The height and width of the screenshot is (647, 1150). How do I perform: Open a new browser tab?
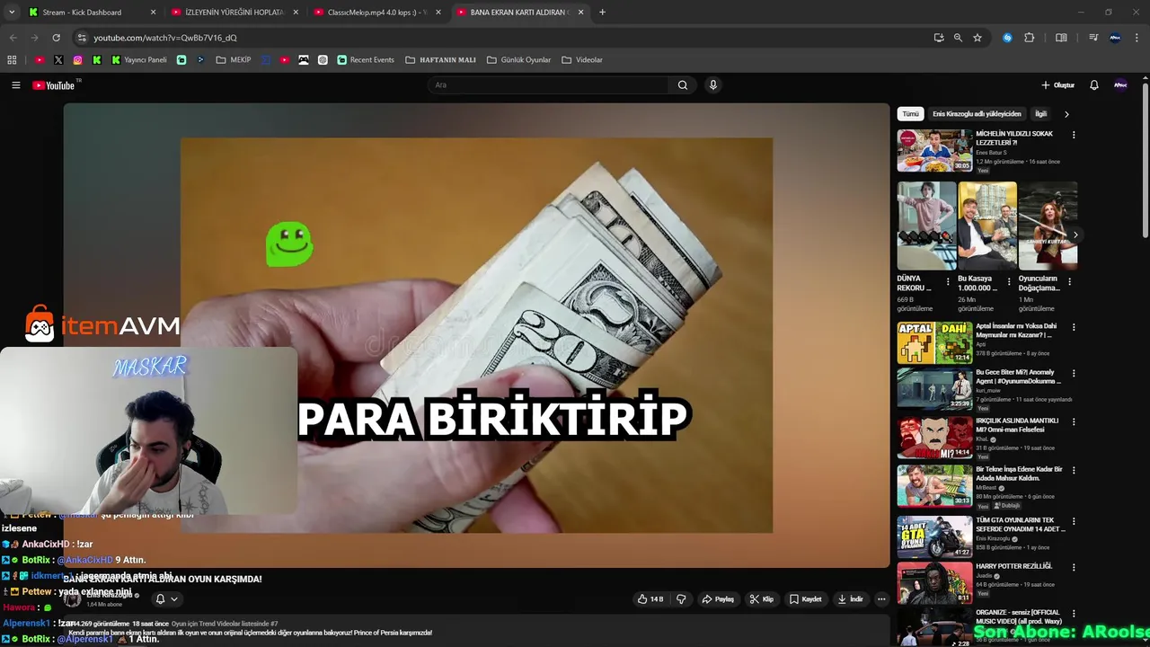[x=602, y=13]
